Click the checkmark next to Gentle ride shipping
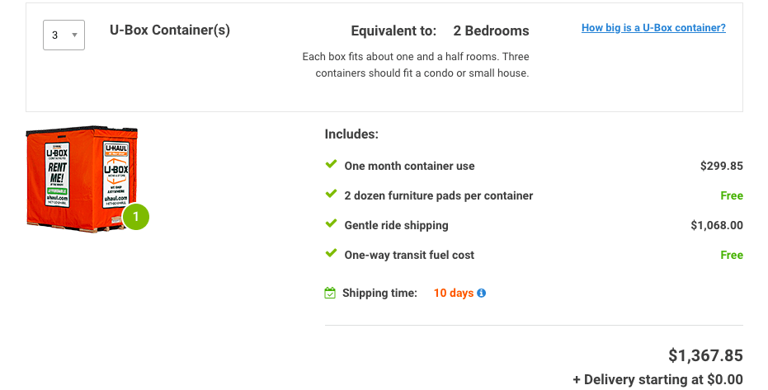 click(x=331, y=223)
